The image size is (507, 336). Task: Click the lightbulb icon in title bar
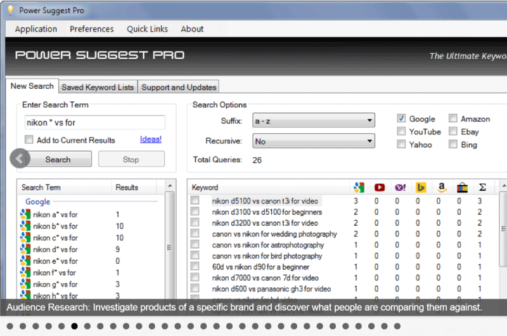[11, 10]
